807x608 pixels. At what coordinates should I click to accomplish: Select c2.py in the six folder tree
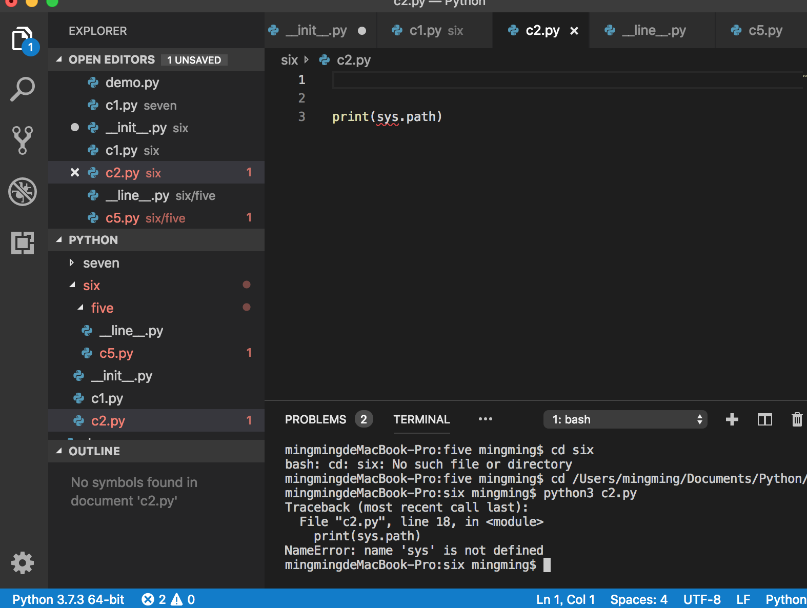click(x=156, y=420)
